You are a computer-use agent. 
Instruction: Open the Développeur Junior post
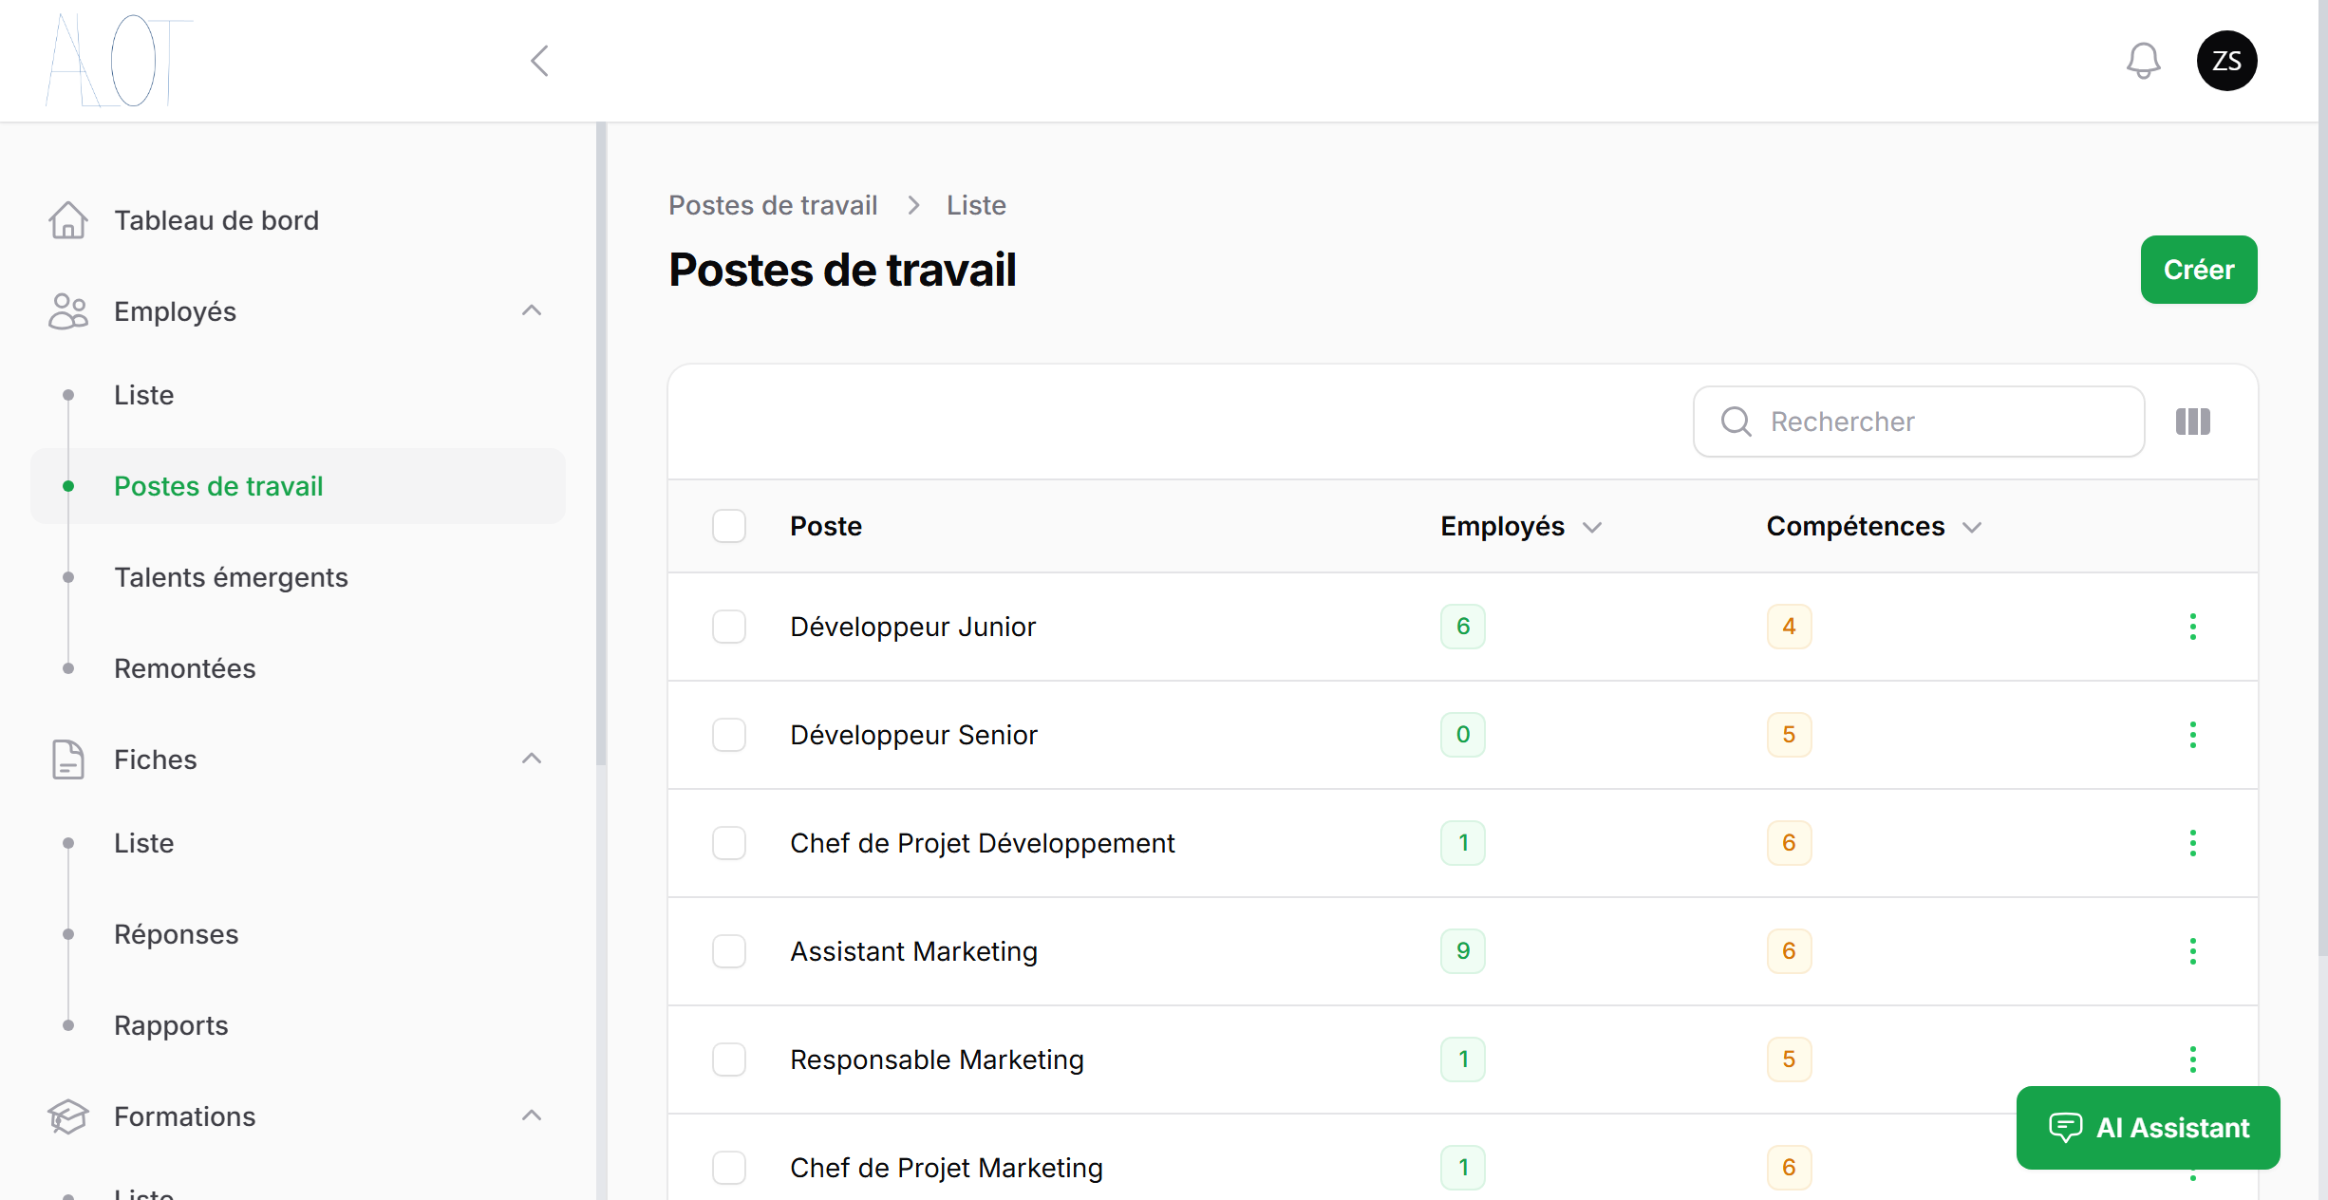pos(912,627)
